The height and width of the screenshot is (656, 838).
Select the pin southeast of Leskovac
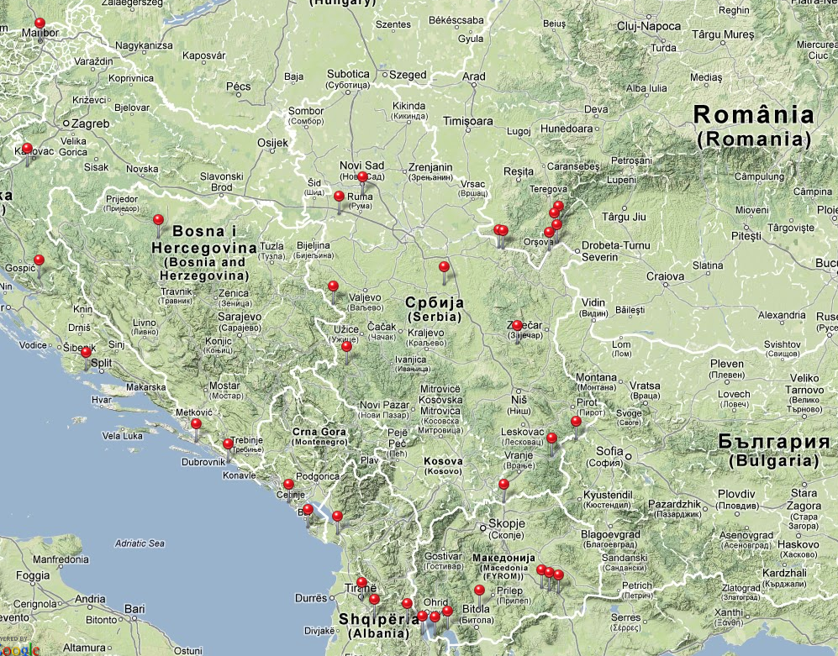click(551, 438)
